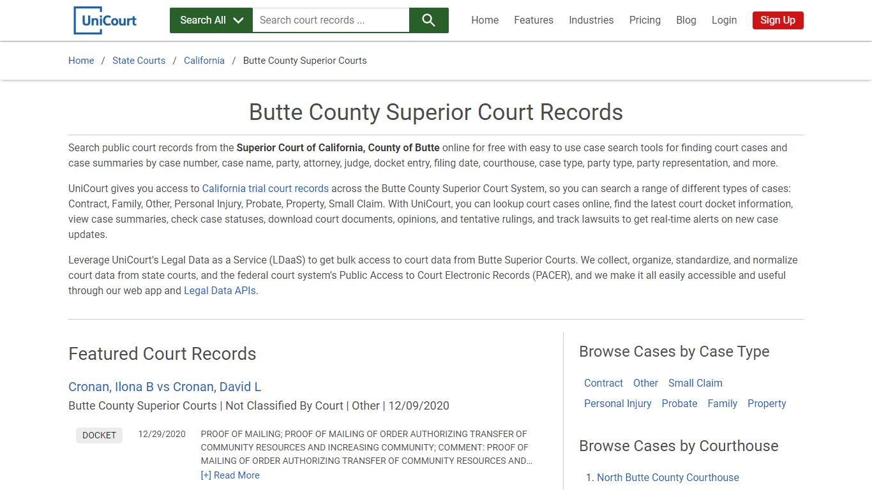Focus the Search court records input
Image resolution: width=872 pixels, height=490 pixels.
[331, 20]
